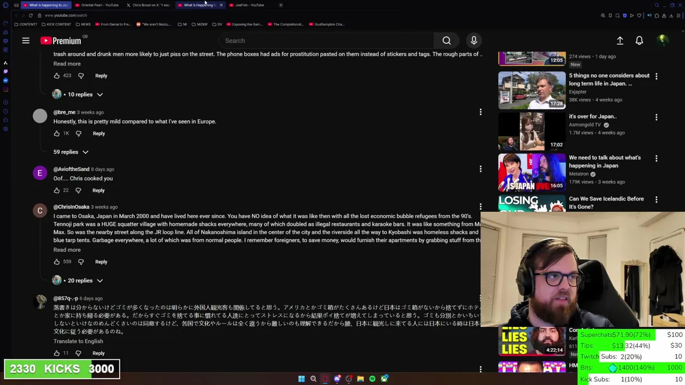Switch to first 'What is happening to Jap' tab

[47, 5]
